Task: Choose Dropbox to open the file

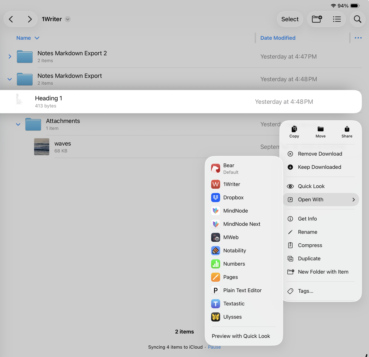Action: (233, 197)
